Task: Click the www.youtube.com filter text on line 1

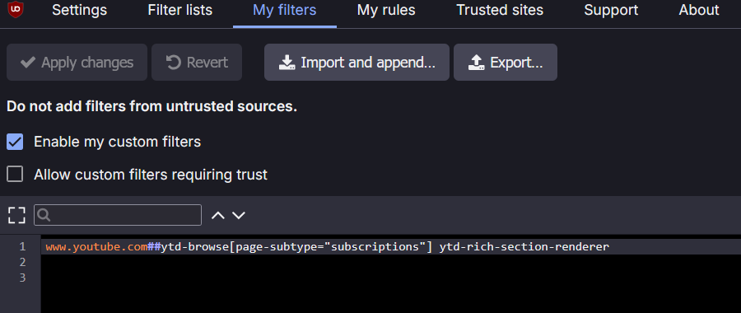Action: click(96, 246)
